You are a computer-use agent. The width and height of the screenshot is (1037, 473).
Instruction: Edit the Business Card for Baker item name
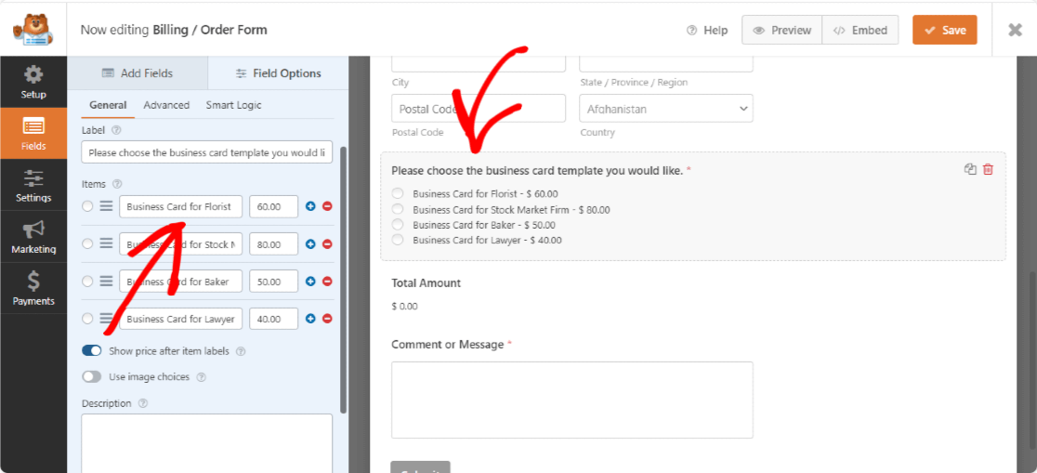[180, 282]
